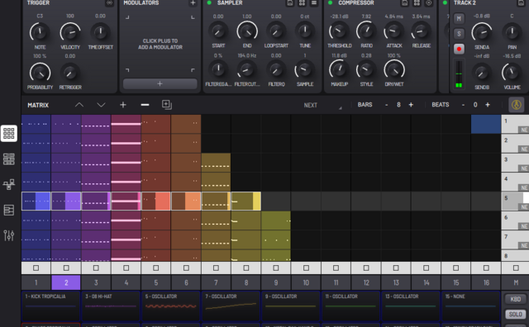Viewport: 529px width, 327px height.
Task: Click the blue clip in column 16 row 1
Action: (x=486, y=124)
